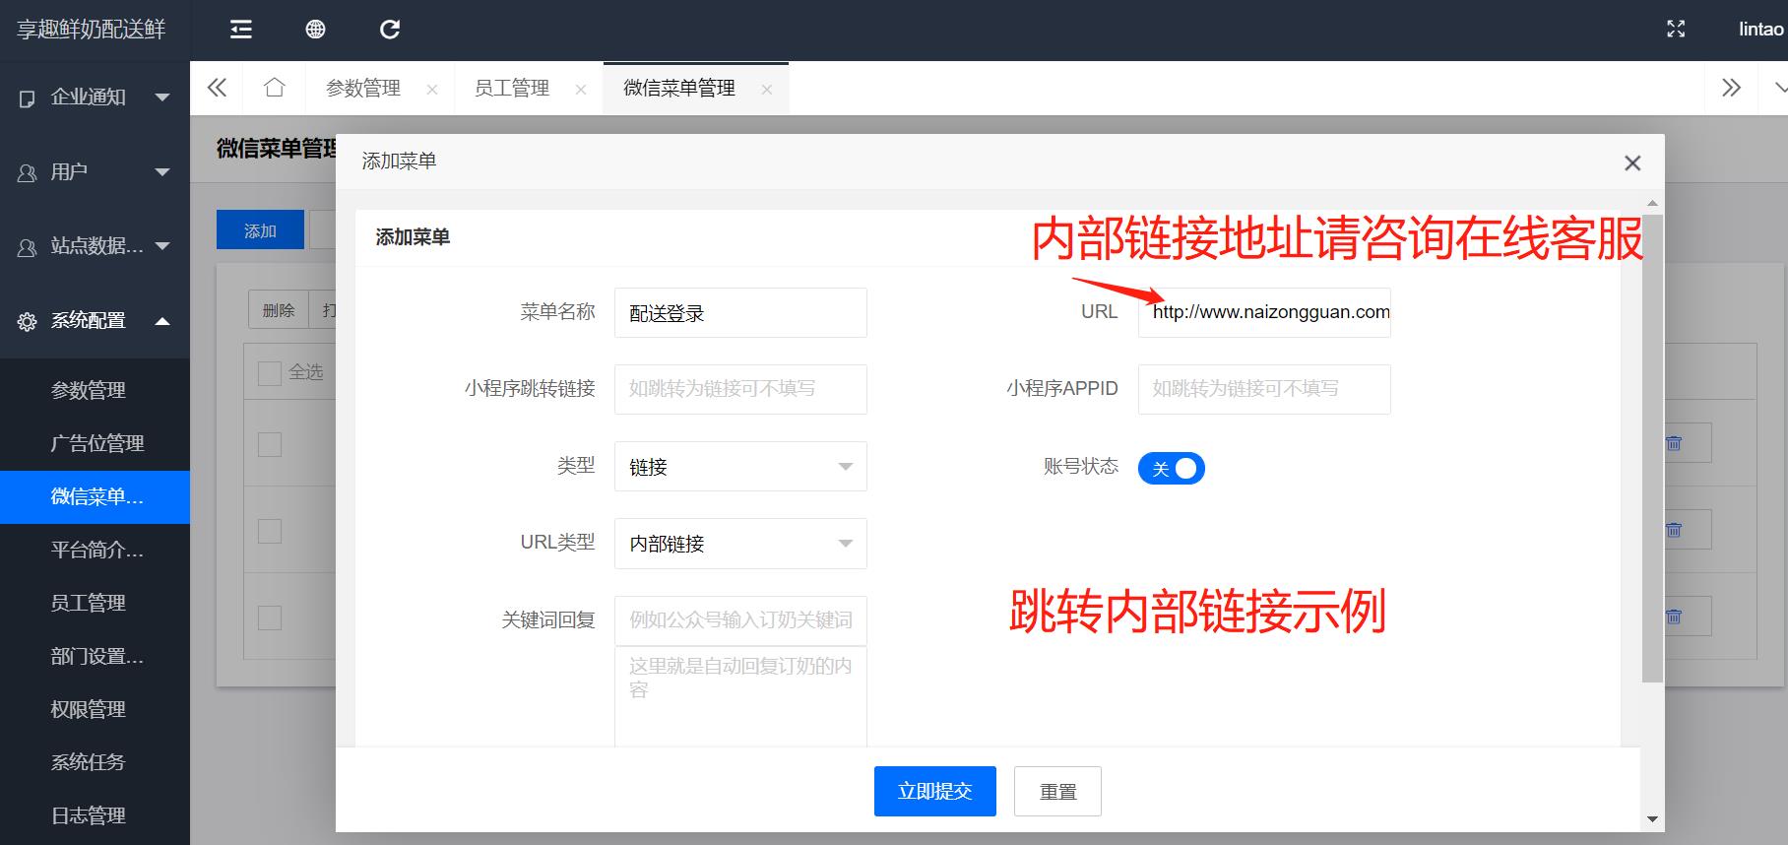Check the 全选 checkbox
Viewport: 1788px width, 845px height.
click(x=269, y=372)
